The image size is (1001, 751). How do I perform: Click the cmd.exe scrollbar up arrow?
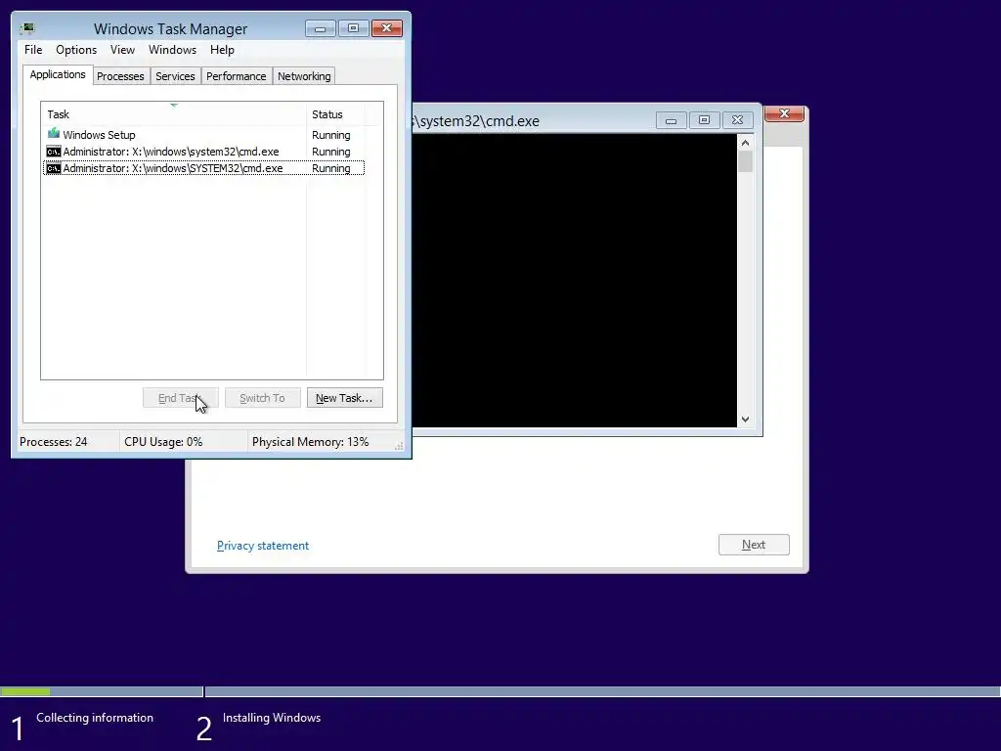pos(745,143)
